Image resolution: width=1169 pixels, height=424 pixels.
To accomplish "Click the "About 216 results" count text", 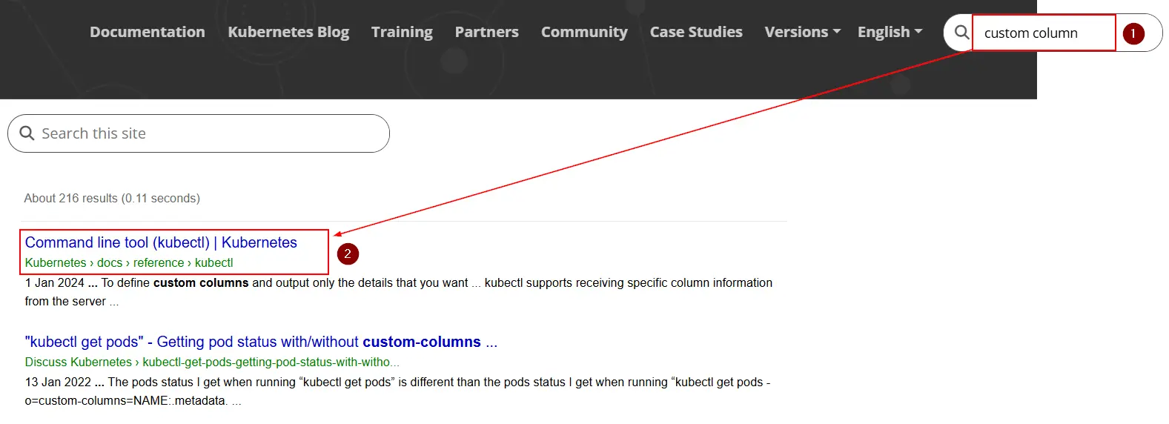I will click(112, 198).
